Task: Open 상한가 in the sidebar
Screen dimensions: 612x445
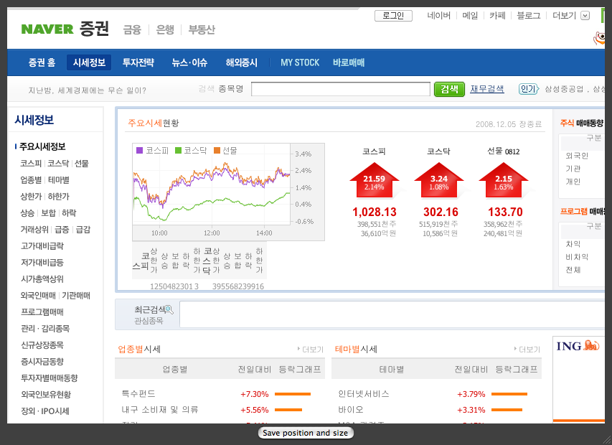Action: coord(31,197)
